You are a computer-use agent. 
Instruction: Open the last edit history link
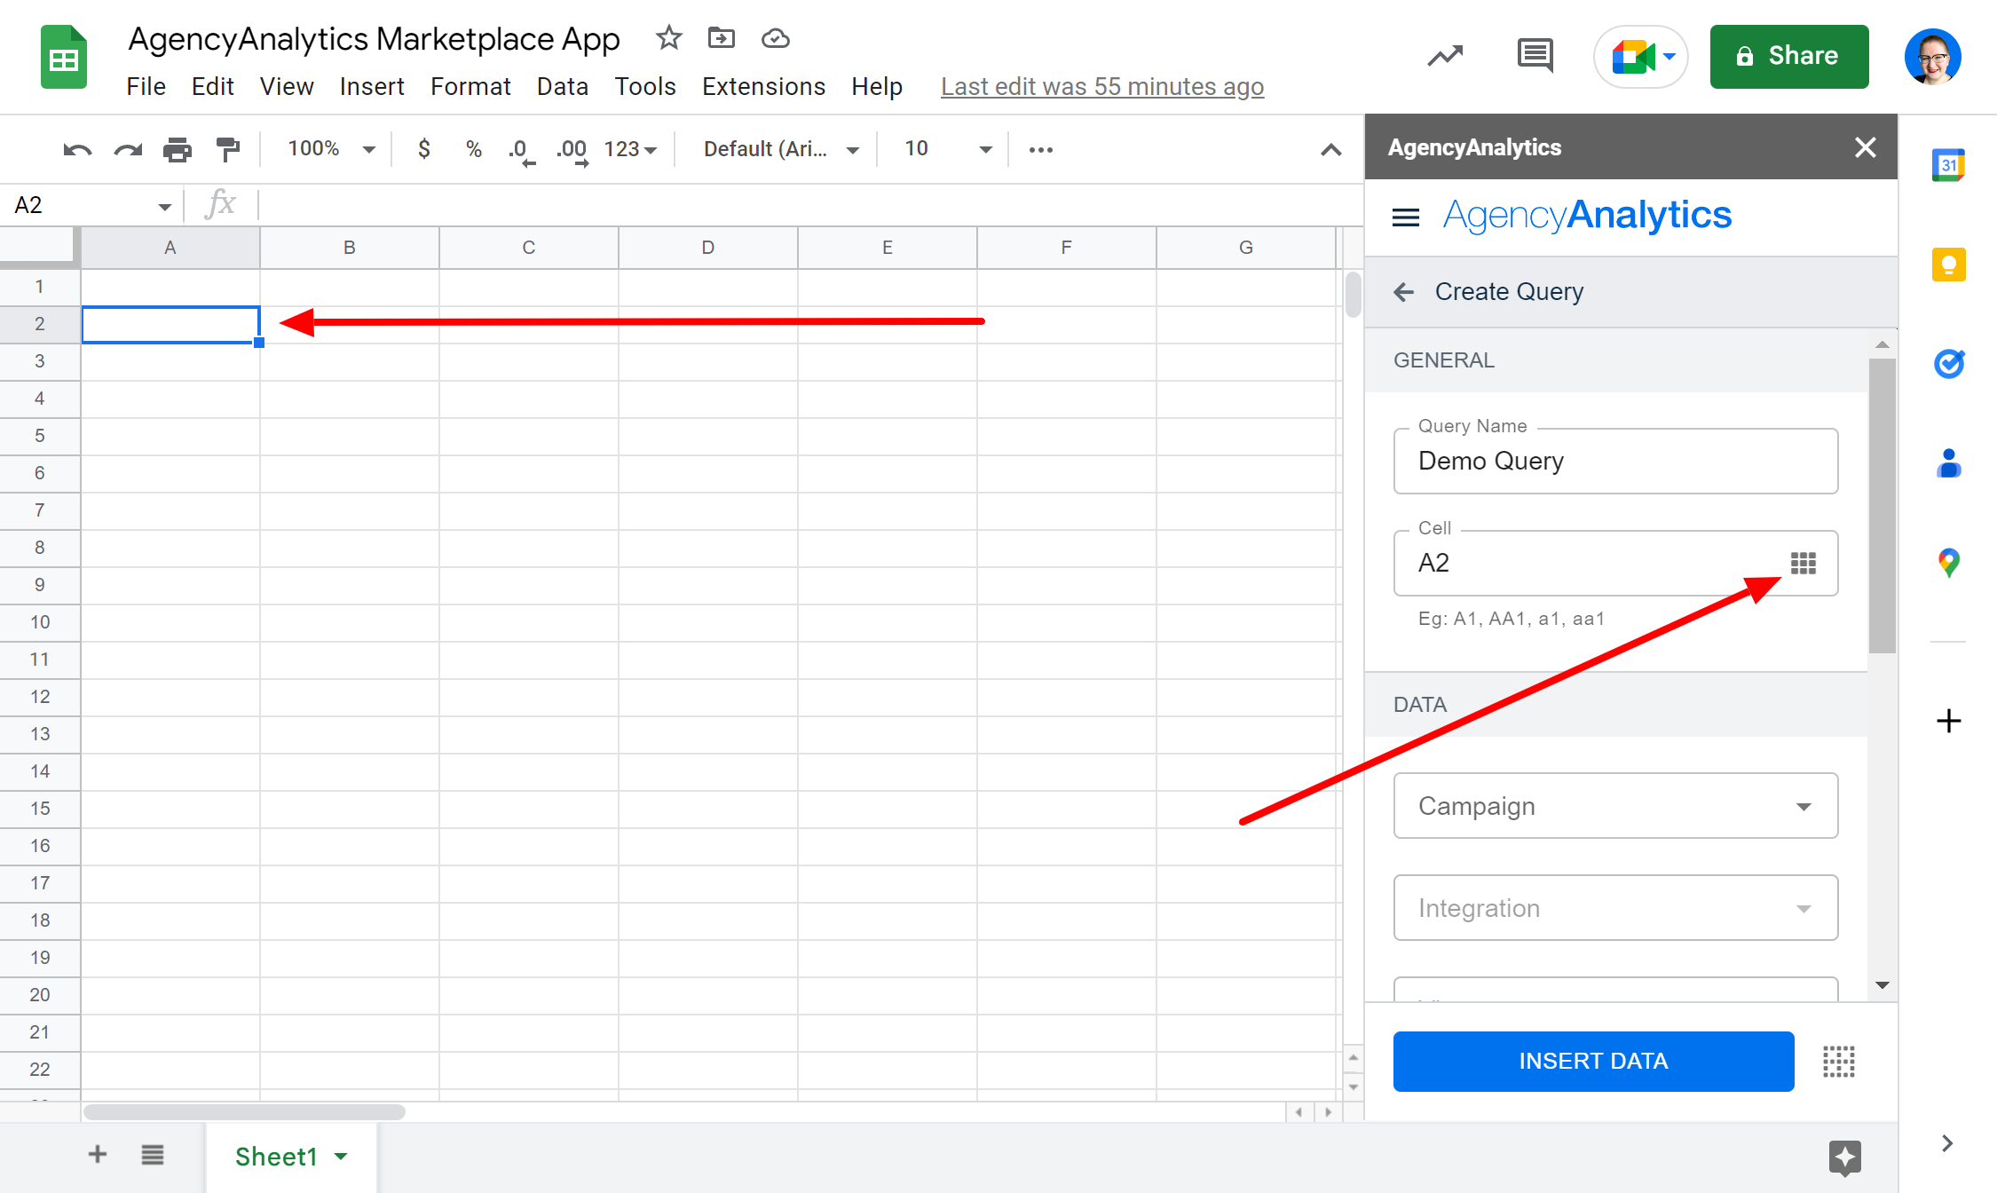(1101, 86)
